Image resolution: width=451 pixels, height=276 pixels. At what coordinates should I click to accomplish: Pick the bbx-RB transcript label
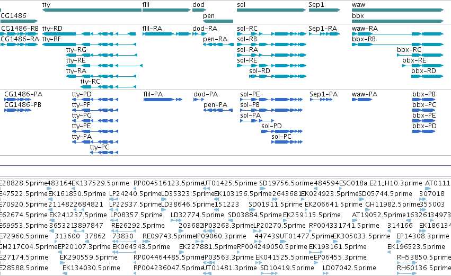[x=364, y=39]
